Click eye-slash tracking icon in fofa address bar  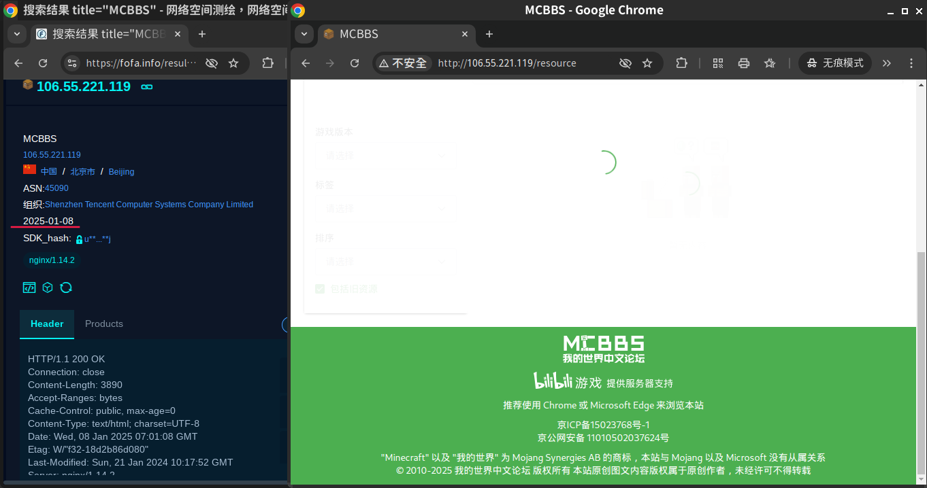[212, 63]
